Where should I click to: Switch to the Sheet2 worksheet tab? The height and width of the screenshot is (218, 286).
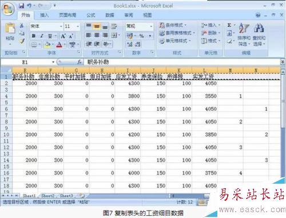click(x=48, y=196)
